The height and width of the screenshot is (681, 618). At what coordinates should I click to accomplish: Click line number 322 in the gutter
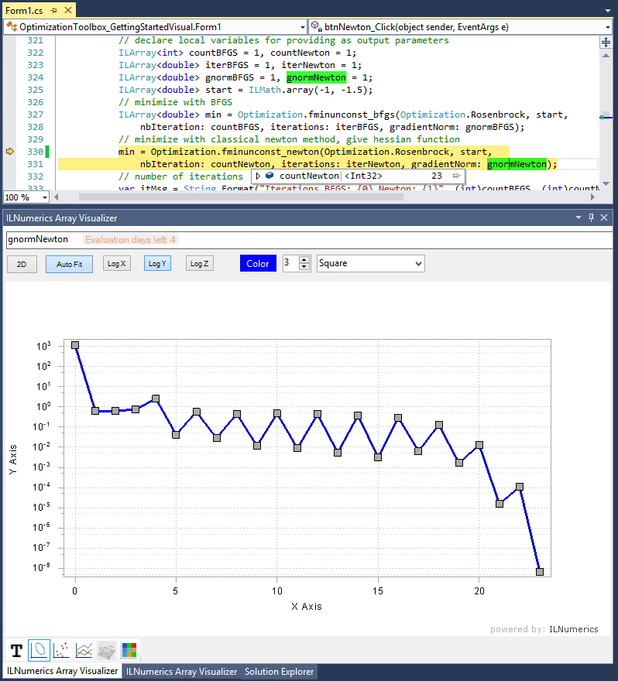pos(35,53)
